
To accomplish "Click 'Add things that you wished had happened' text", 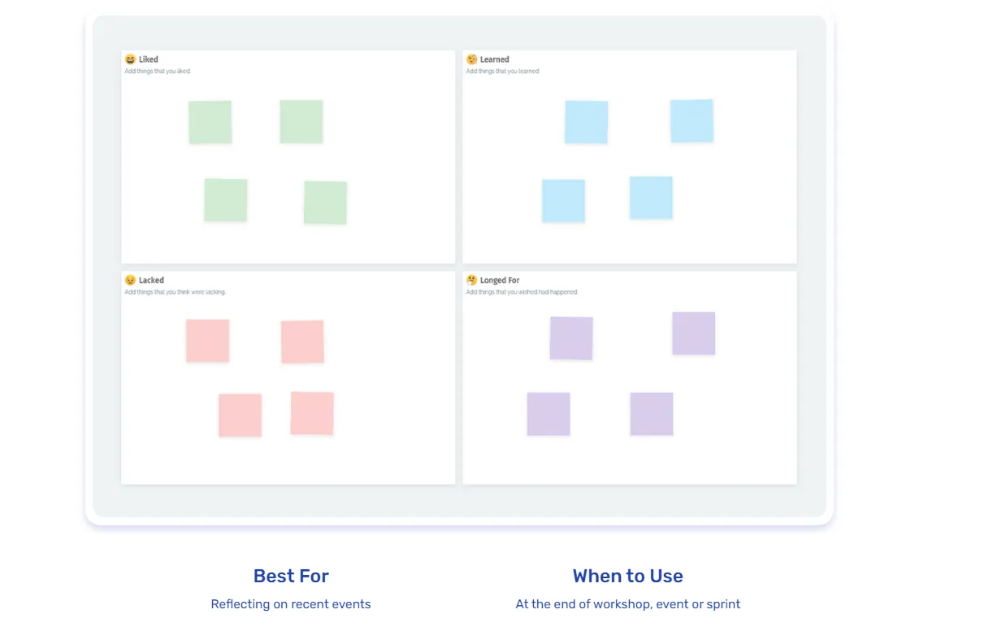I will coord(522,292).
